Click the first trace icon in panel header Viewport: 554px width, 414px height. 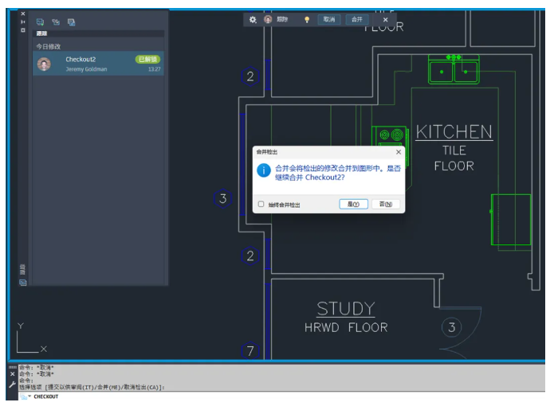41,22
